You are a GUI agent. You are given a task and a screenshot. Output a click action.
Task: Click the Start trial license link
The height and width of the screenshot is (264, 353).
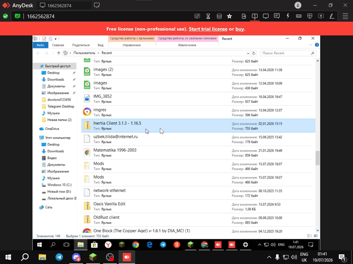[x=208, y=29]
